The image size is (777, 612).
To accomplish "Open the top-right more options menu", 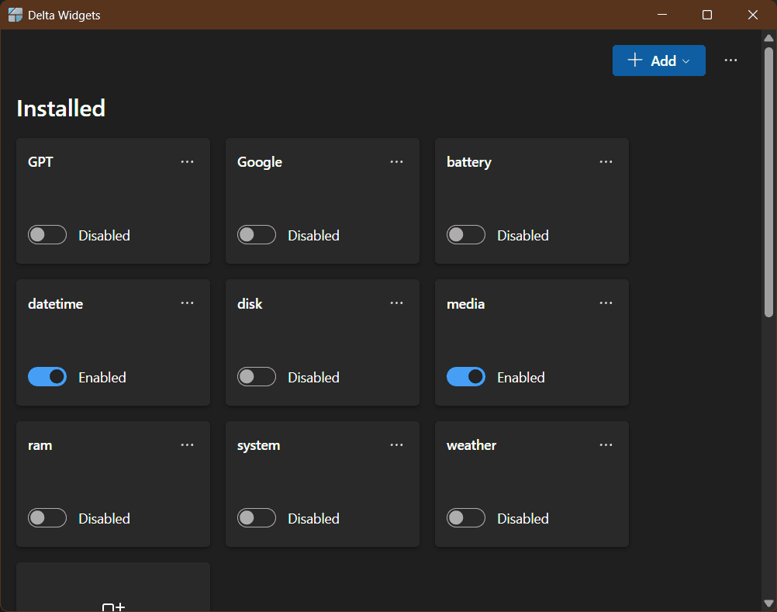I will 730,60.
